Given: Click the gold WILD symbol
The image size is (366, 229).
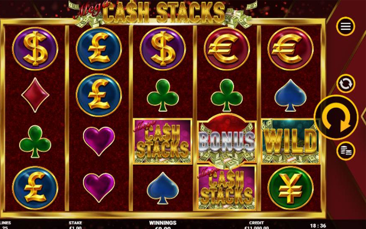Looking at the screenshot, I should coord(290,141).
